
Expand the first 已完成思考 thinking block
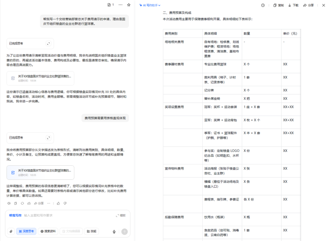pos(48,44)
